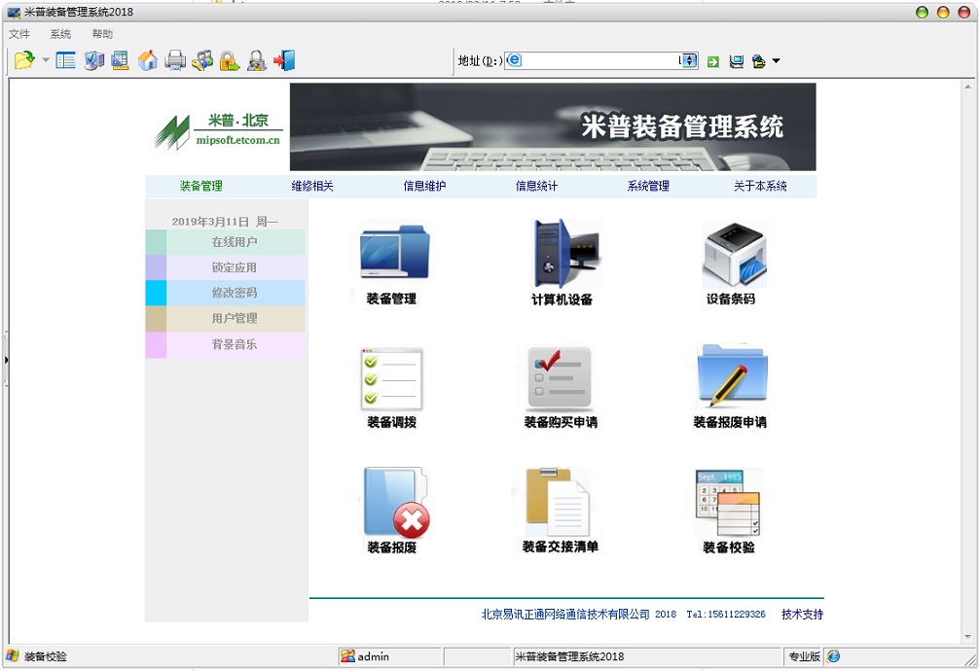Open the 装备报废申请 folder pencil icon
The width and height of the screenshot is (980, 671).
[733, 375]
